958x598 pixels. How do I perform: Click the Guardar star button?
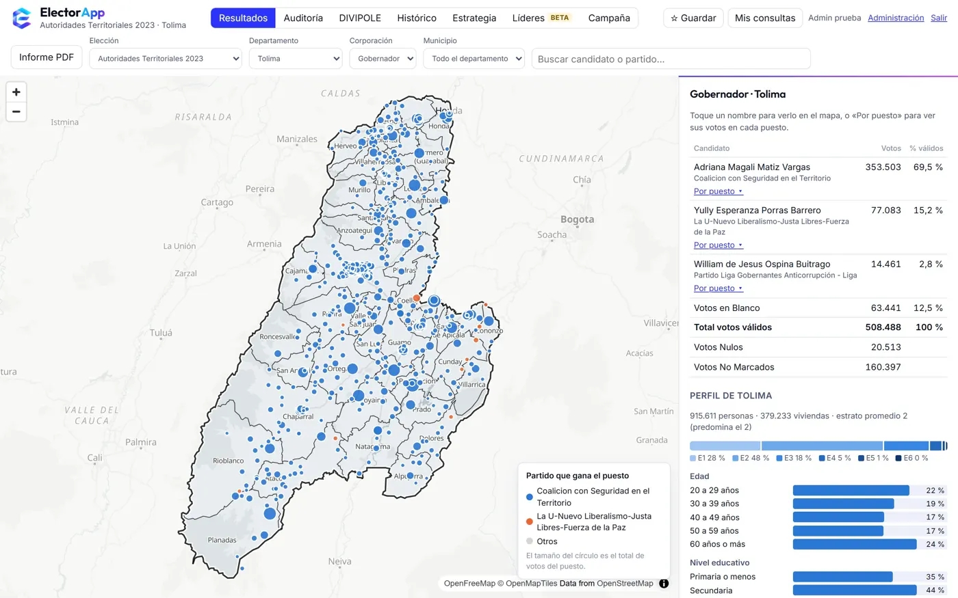(x=693, y=18)
